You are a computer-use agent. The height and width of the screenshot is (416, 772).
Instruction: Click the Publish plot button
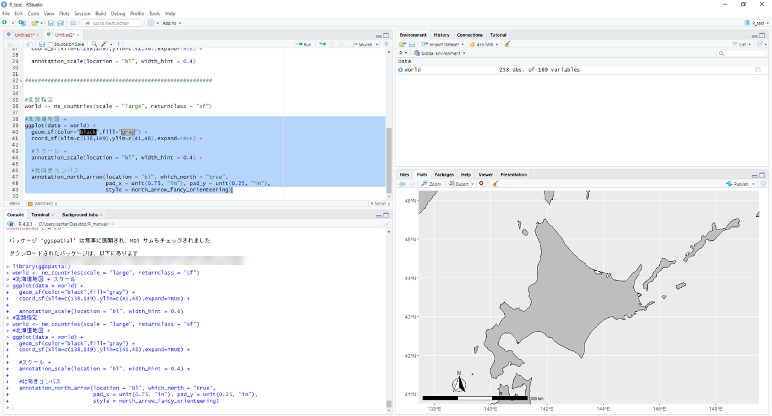click(739, 184)
